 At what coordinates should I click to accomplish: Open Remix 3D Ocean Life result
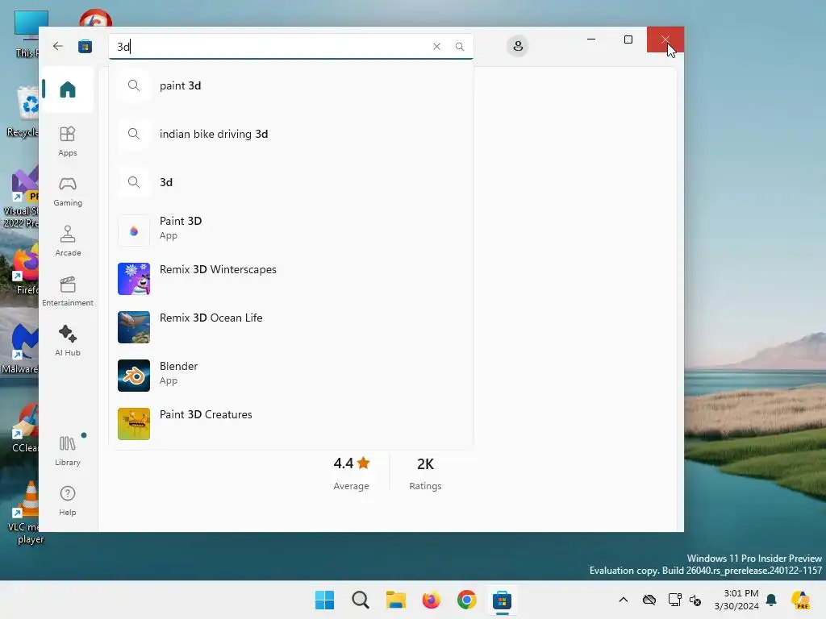tap(290, 327)
